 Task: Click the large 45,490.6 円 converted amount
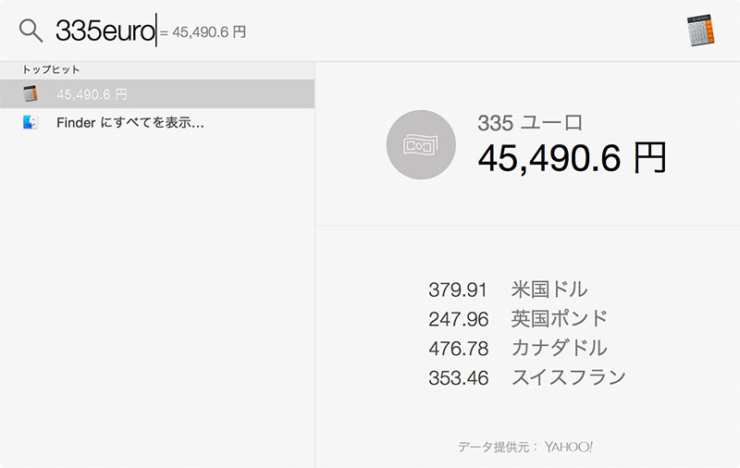coord(572,158)
